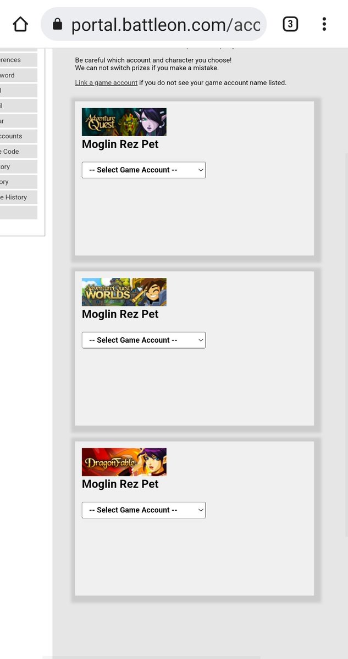Click the AdventureQuest Worlds banner image
Viewport: 348px width, 659px height.
click(124, 292)
